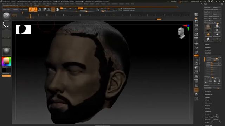Toggle first layer's eye visibility icon
The height and width of the screenshot is (126, 225).
tap(220, 58)
